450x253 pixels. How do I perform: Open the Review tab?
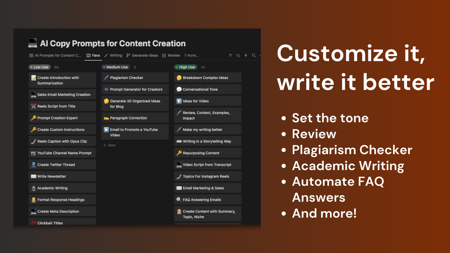click(171, 56)
